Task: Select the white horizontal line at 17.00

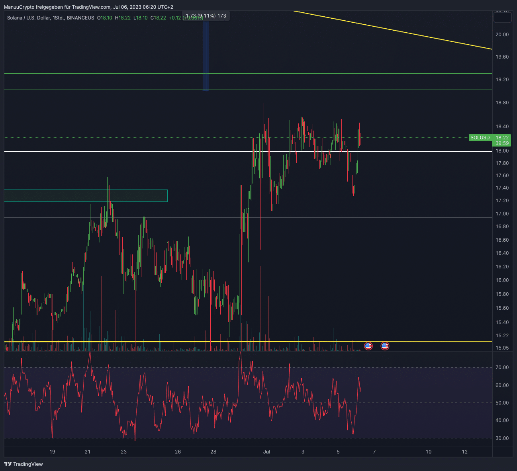Action: pyautogui.click(x=248, y=217)
